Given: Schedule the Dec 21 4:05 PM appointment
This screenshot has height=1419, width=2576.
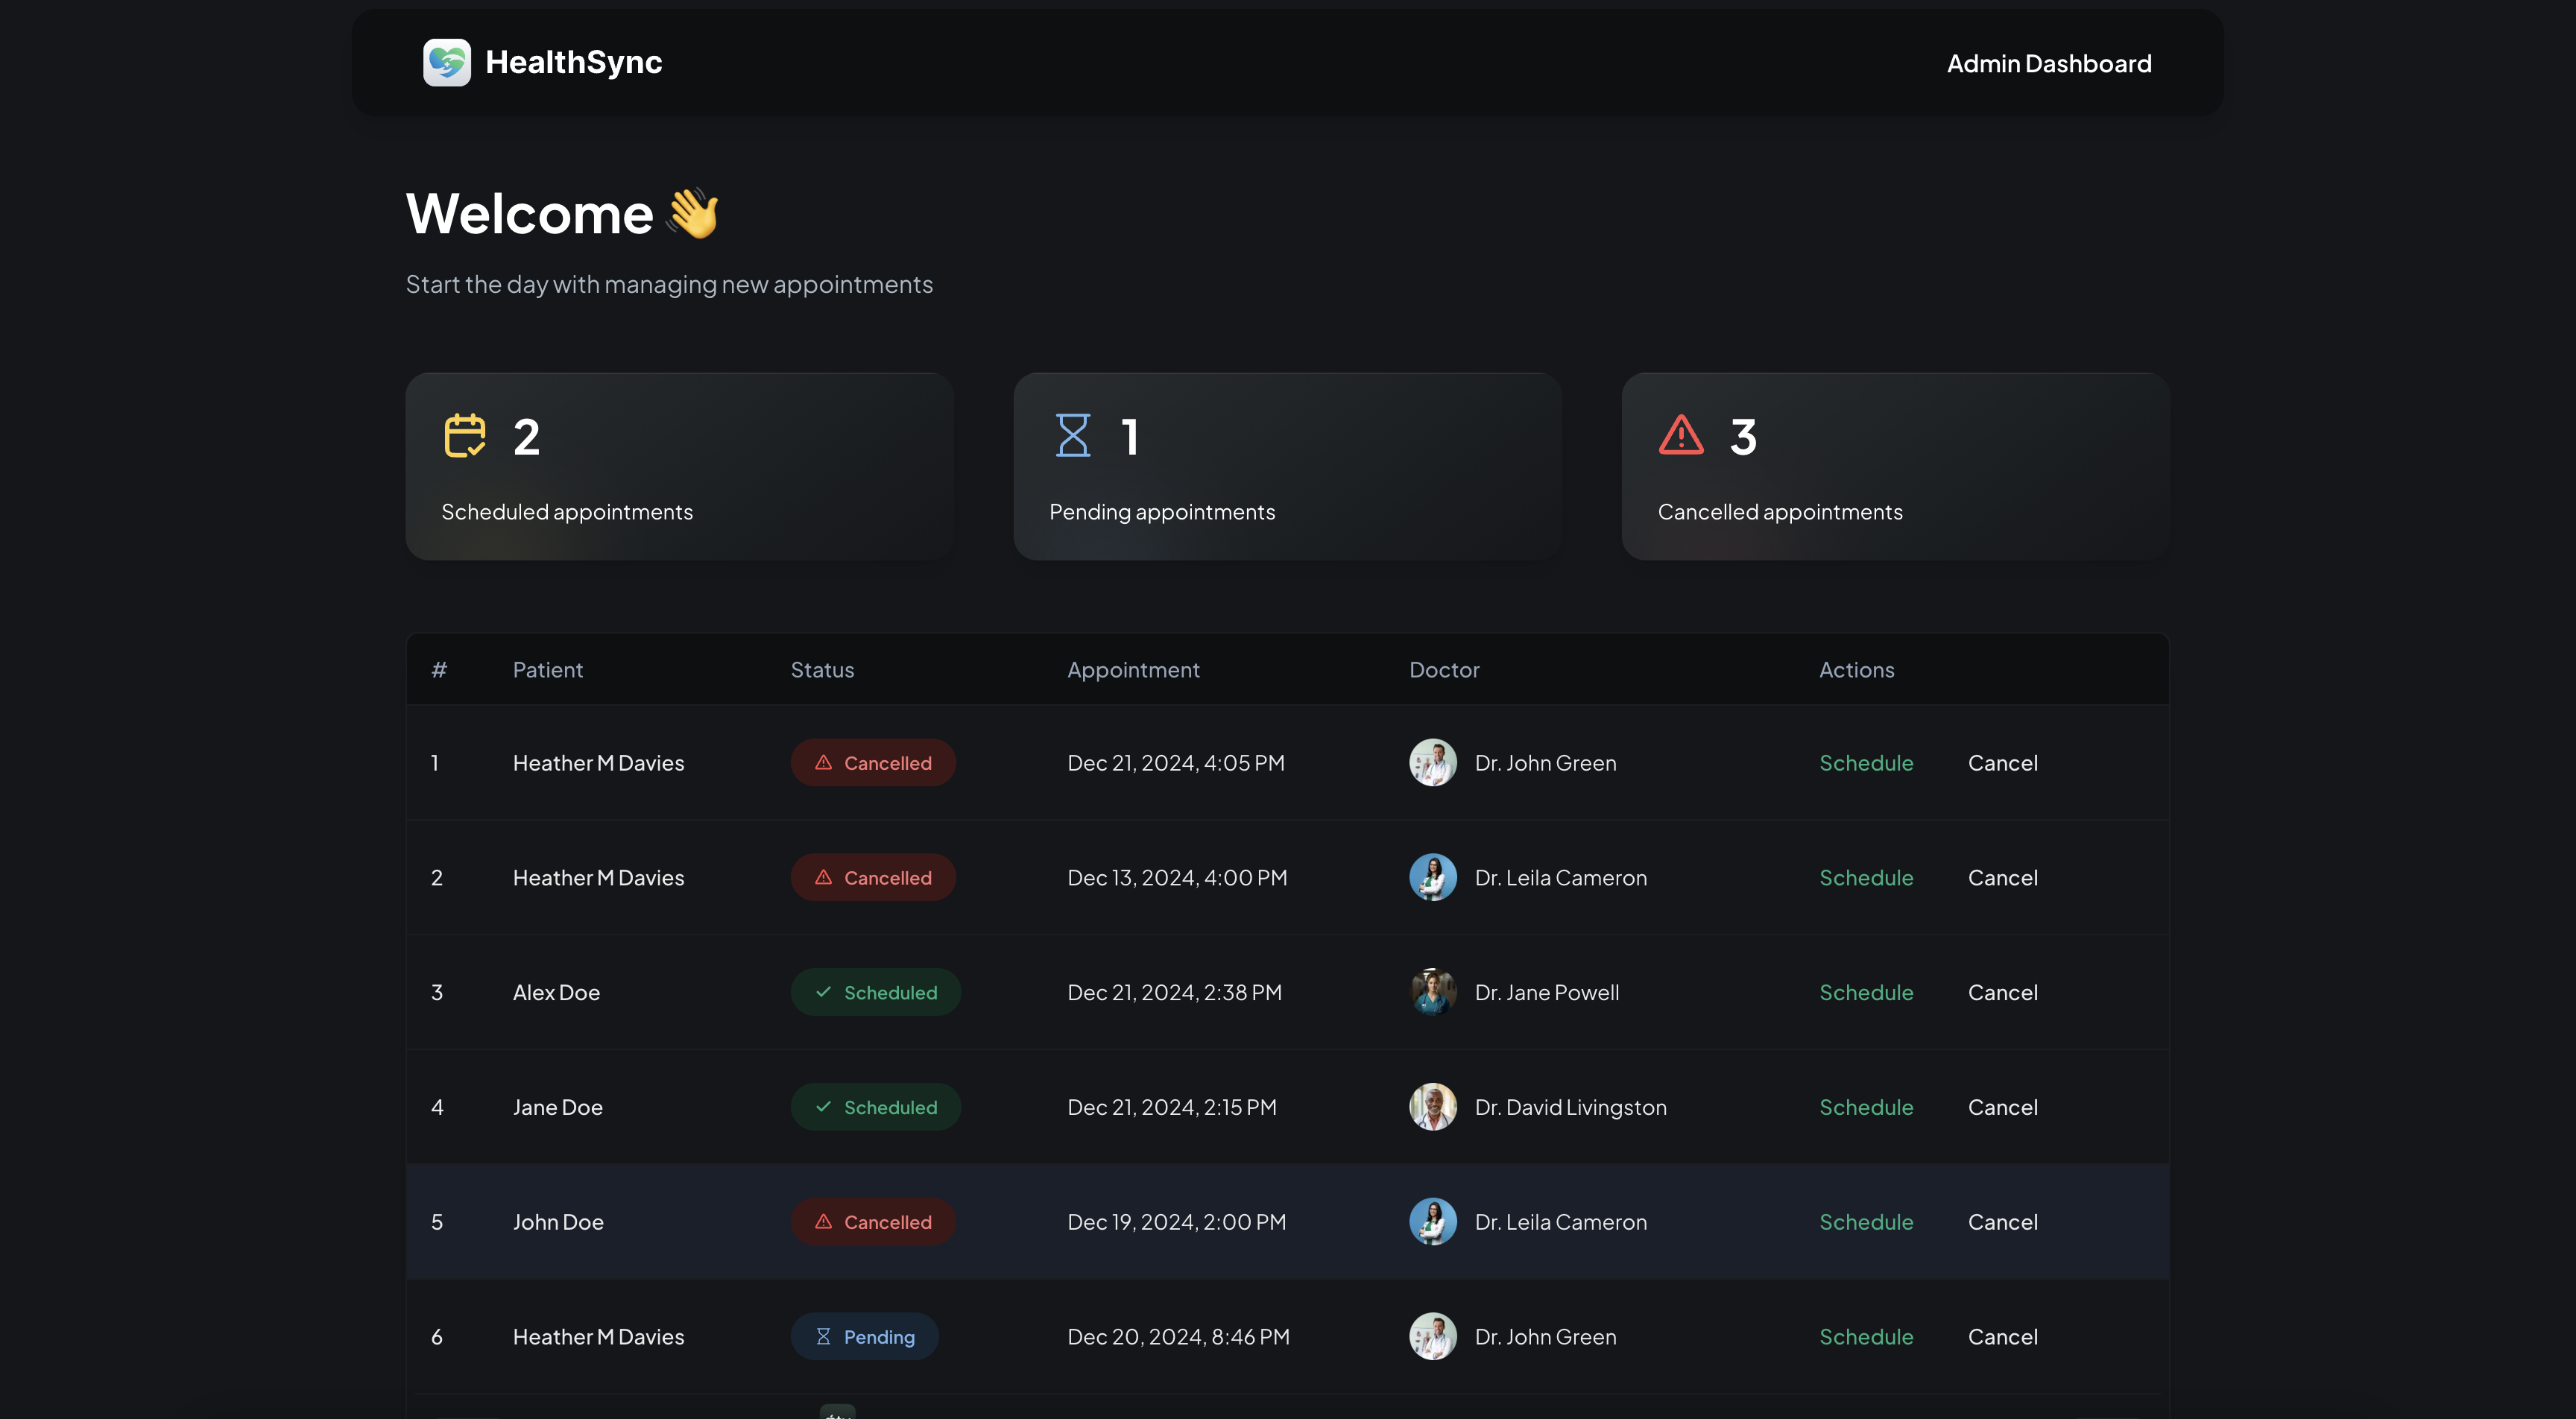Looking at the screenshot, I should click(1866, 762).
